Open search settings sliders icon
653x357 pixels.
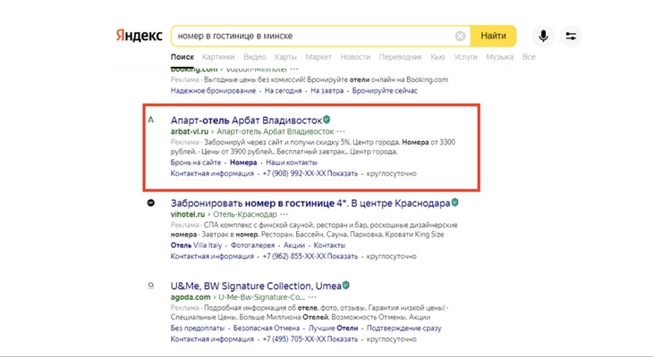pos(571,37)
